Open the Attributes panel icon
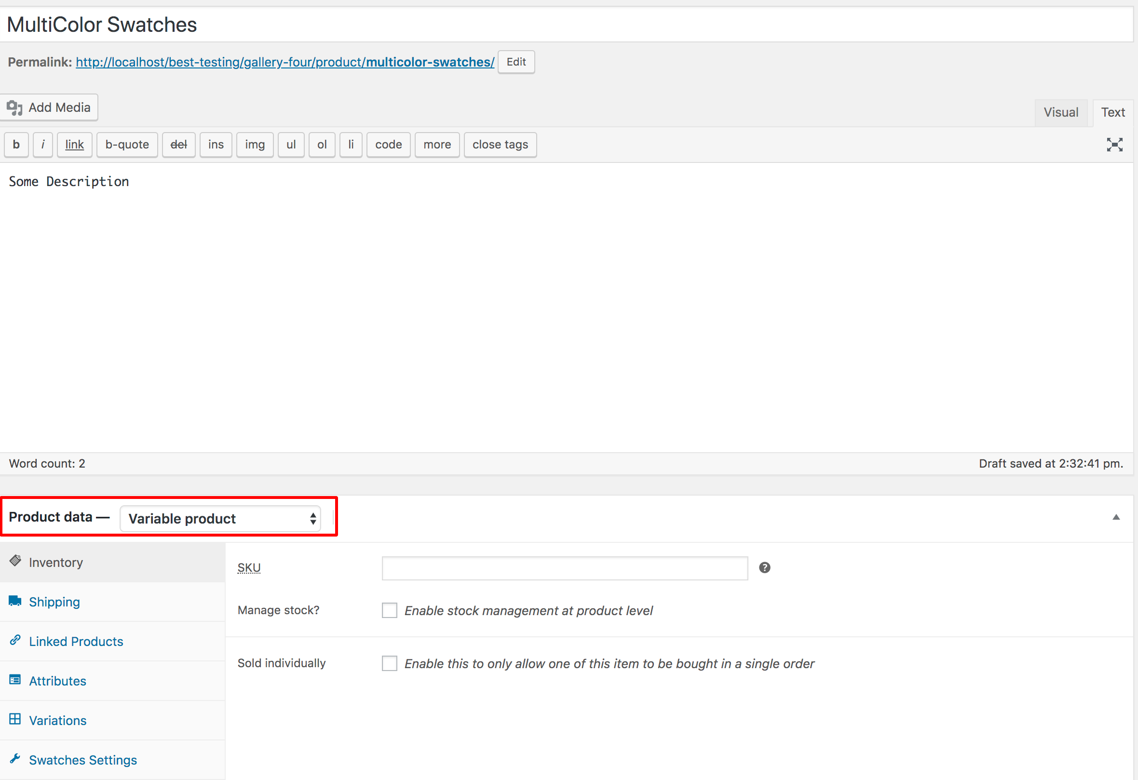1138x780 pixels. click(14, 680)
